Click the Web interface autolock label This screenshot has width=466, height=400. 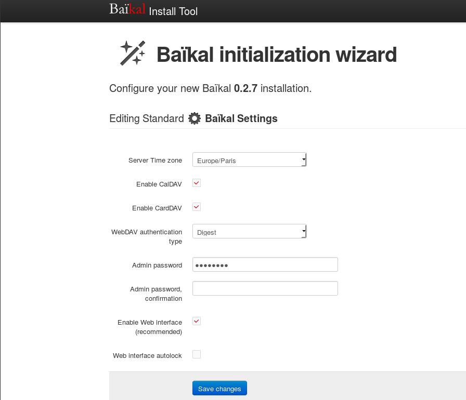(x=147, y=356)
